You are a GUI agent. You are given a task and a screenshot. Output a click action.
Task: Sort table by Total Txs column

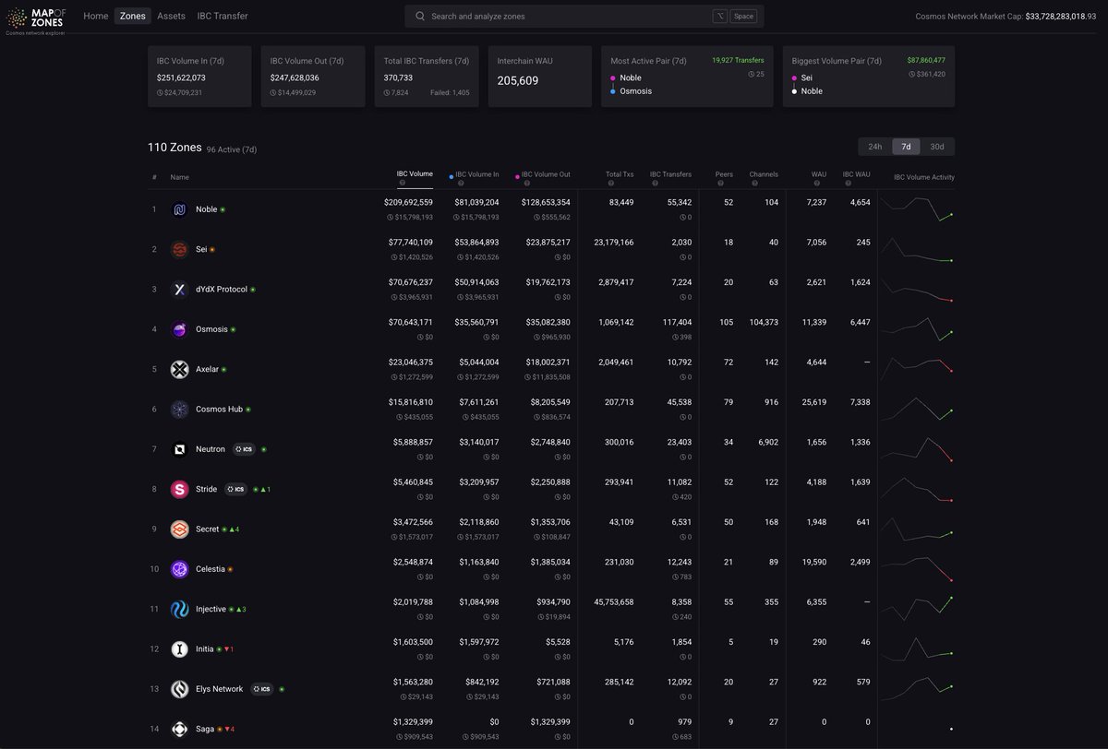[620, 174]
